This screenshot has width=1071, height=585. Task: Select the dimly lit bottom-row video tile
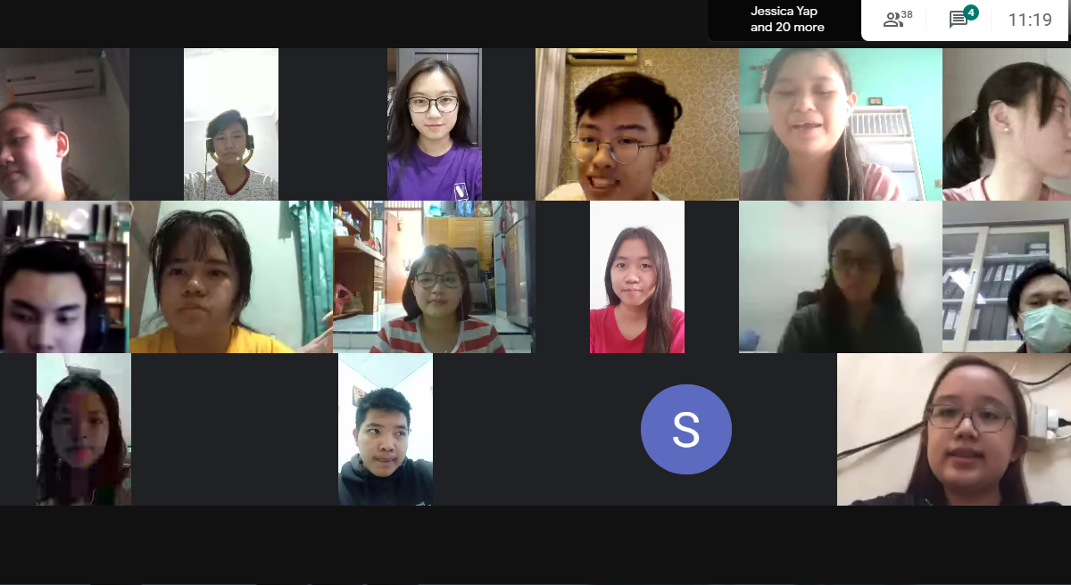pyautogui.click(x=84, y=429)
